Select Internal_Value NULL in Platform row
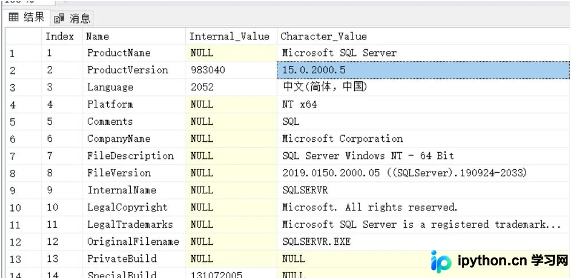 click(x=232, y=105)
